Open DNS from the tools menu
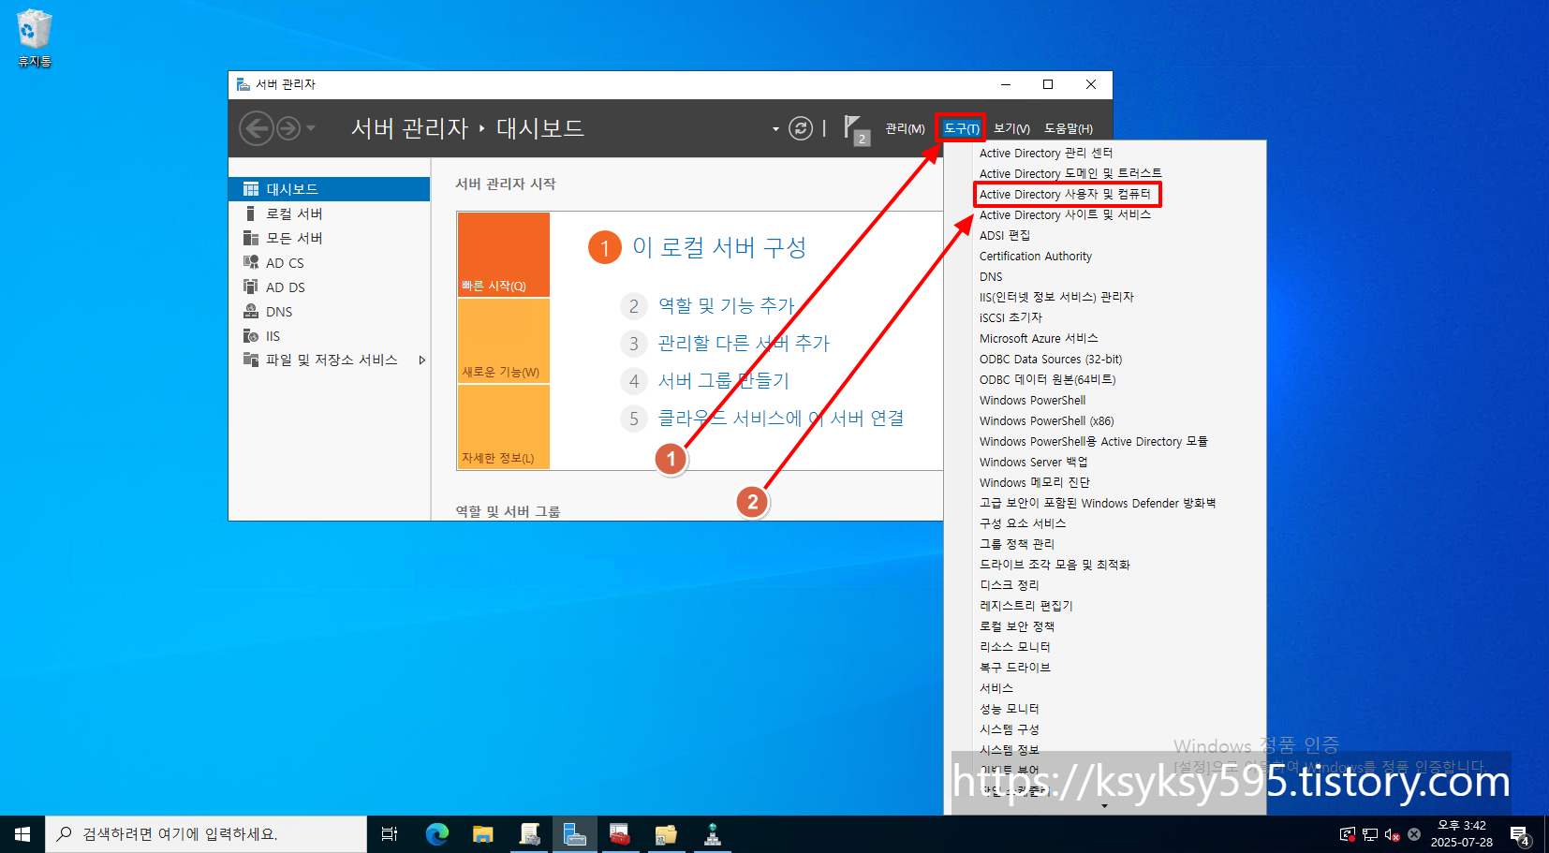The width and height of the screenshot is (1549, 853). (991, 276)
